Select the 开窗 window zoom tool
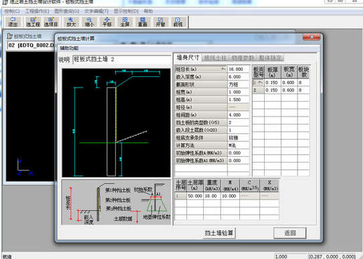This screenshot has height=259, width=363. 160,22
